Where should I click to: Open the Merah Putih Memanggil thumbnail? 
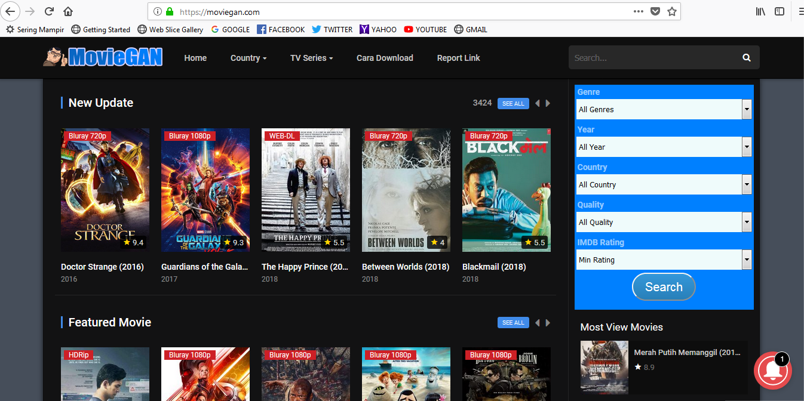point(604,368)
